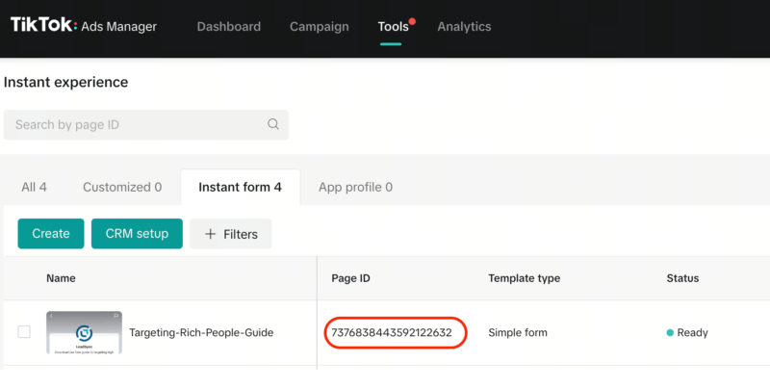Click the magnifier icon in search box

(273, 124)
